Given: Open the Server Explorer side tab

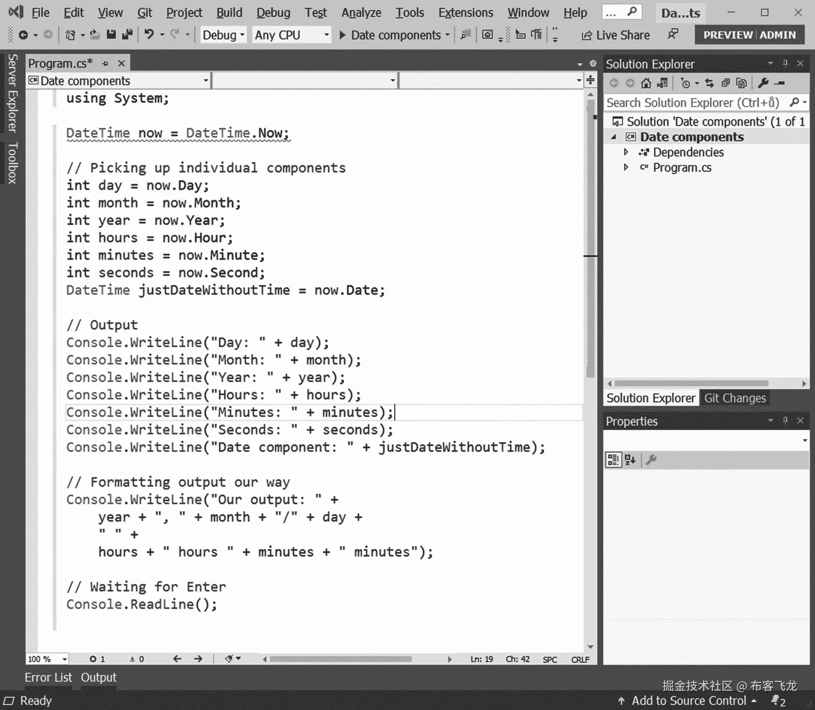Looking at the screenshot, I should coord(13,93).
